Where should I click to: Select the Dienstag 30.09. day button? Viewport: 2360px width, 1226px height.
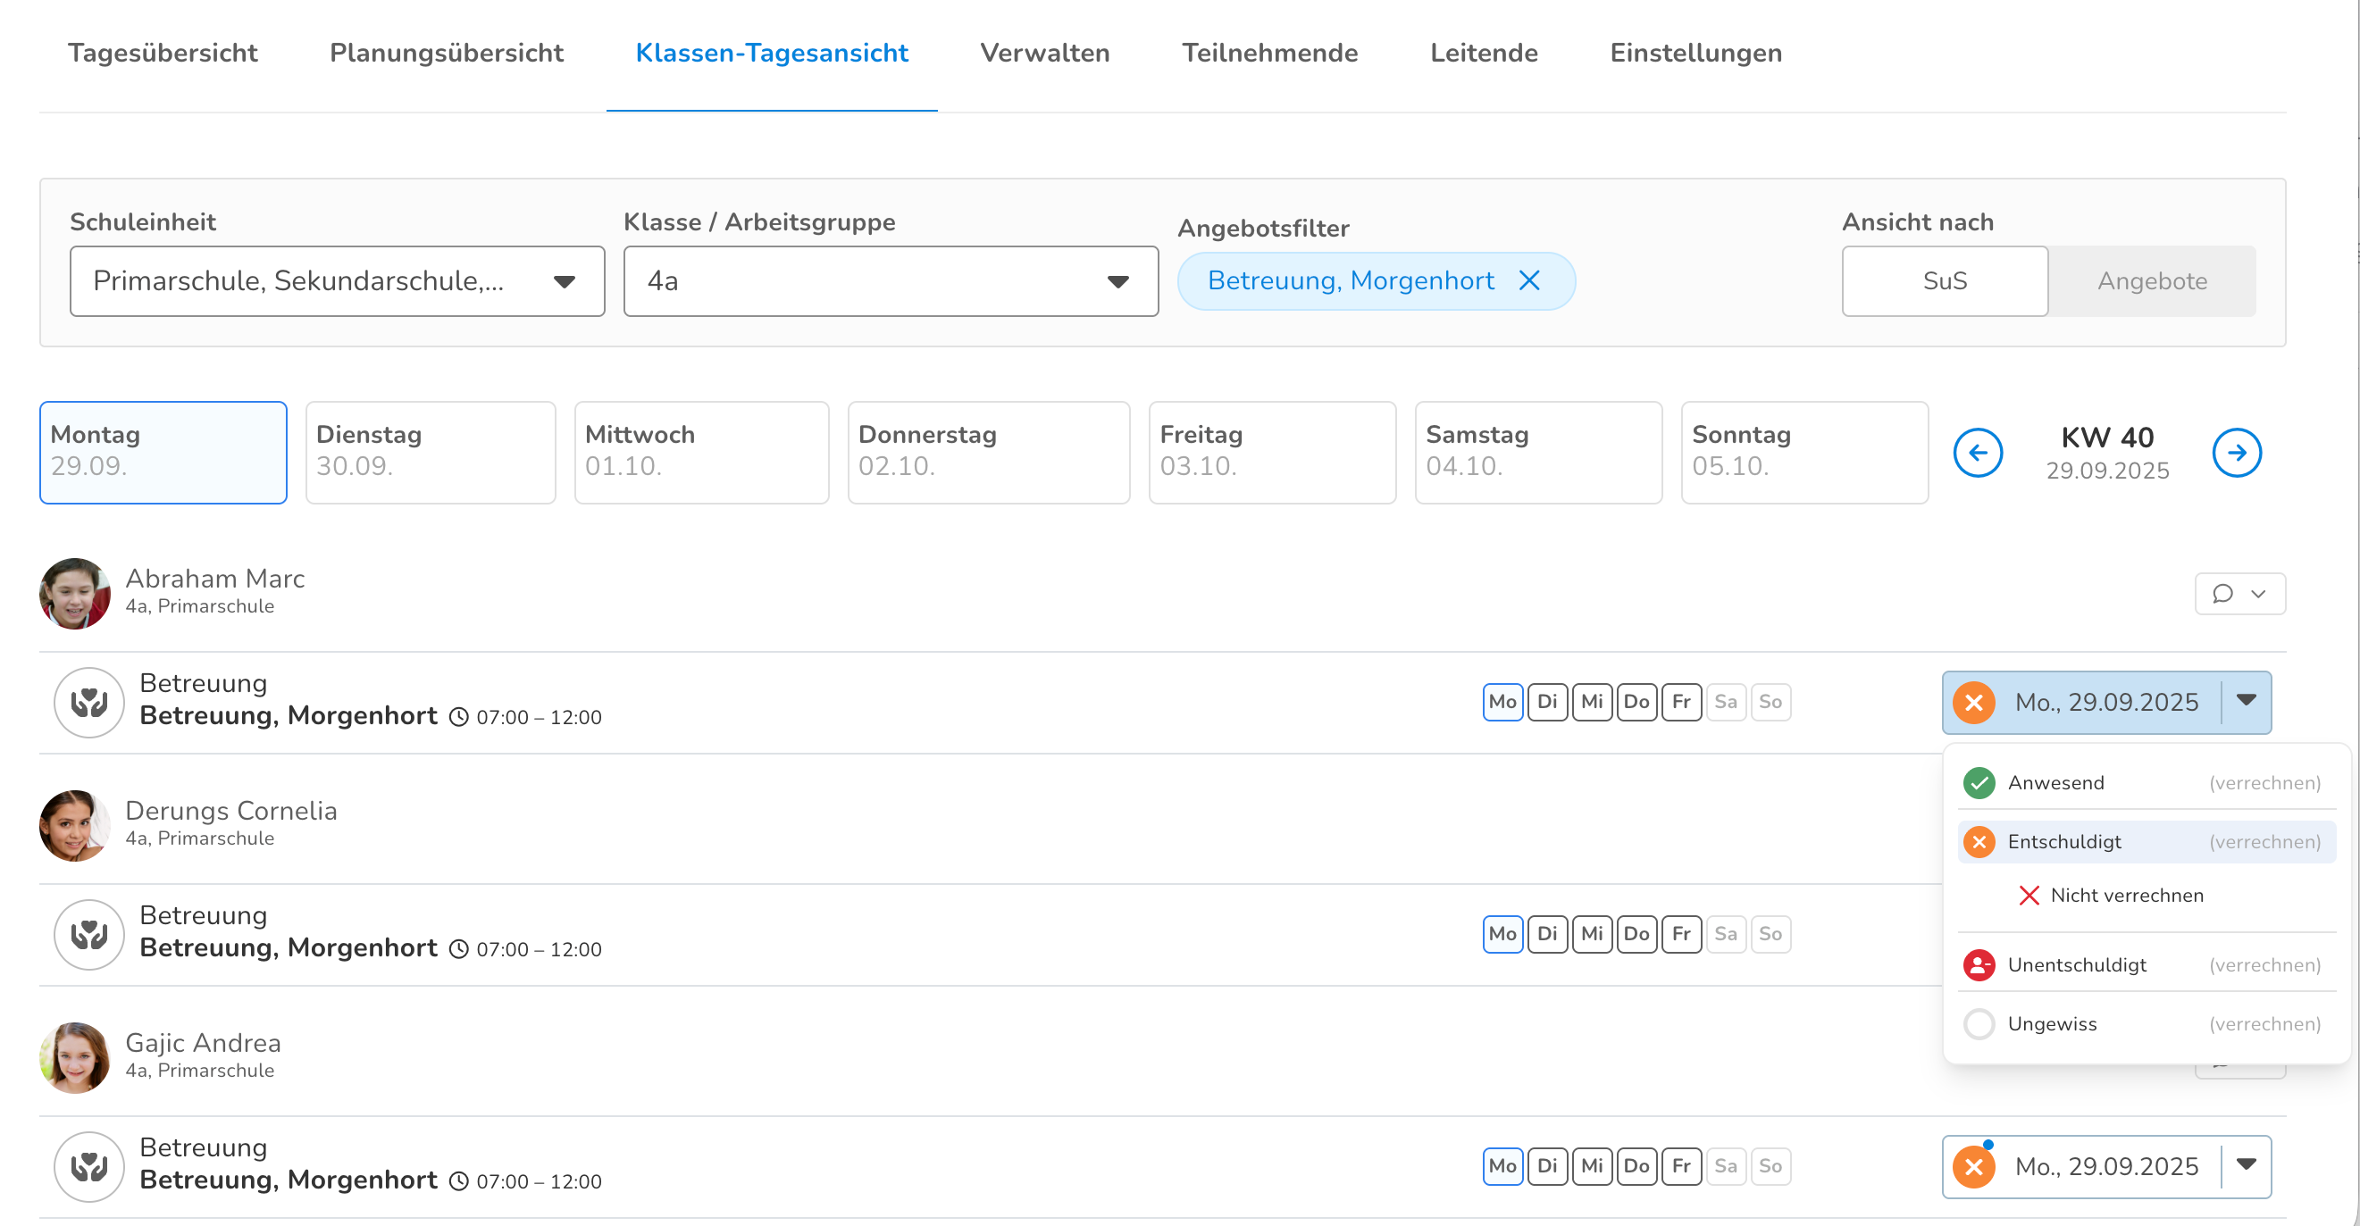430,453
